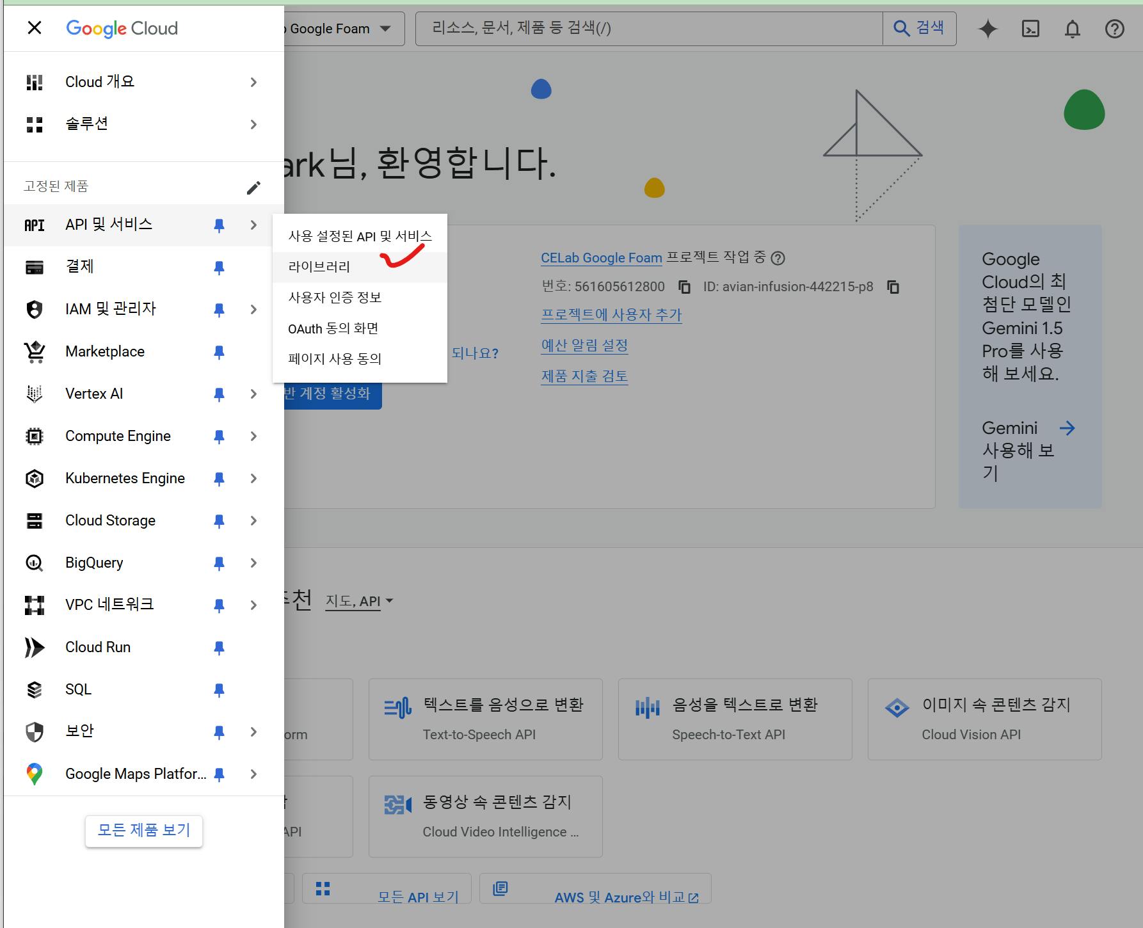Unpin IAM 및 관리자 from pinned products
Image resolution: width=1143 pixels, height=928 pixels.
pyautogui.click(x=219, y=310)
